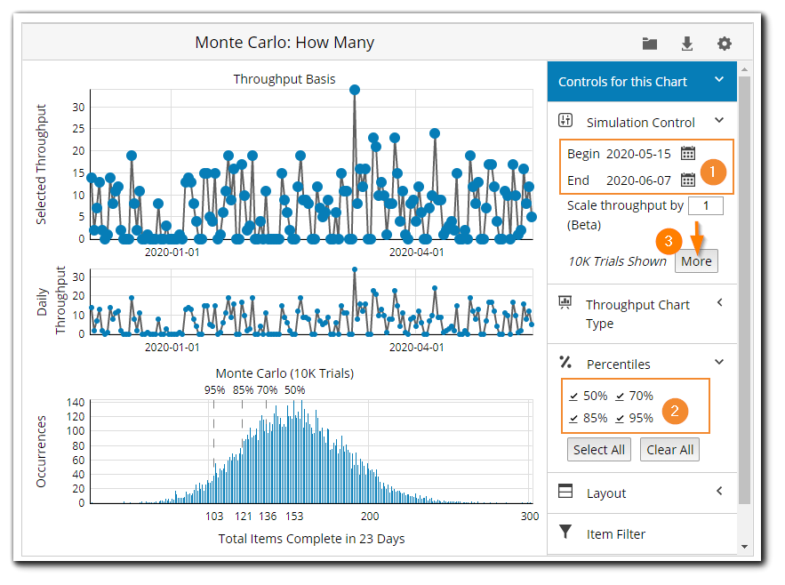Click the More button for extra trials
Image resolution: width=785 pixels, height=585 pixels.
pos(696,260)
